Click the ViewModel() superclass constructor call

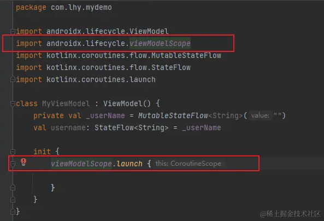(127, 103)
